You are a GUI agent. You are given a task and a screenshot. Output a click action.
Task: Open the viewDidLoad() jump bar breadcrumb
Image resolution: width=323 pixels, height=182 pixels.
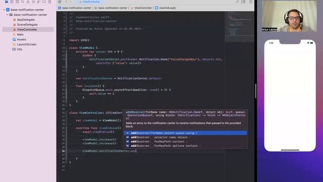point(166,8)
